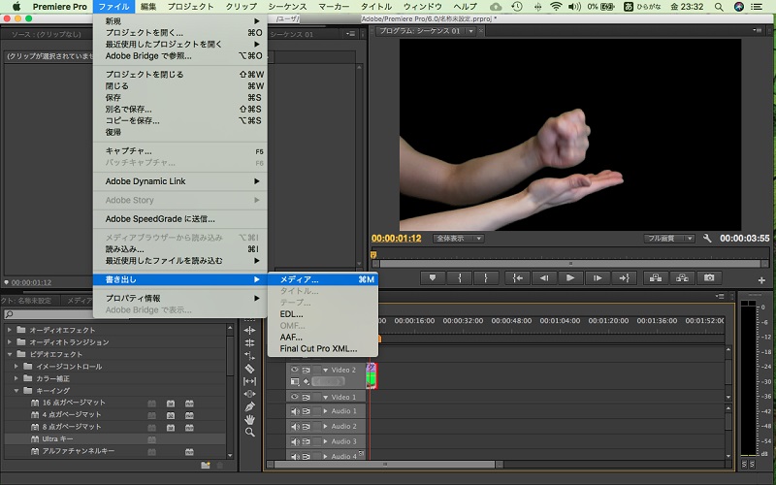The image size is (776, 485).
Task: Expand the オーディオエフェクト folder
Action: [10, 330]
